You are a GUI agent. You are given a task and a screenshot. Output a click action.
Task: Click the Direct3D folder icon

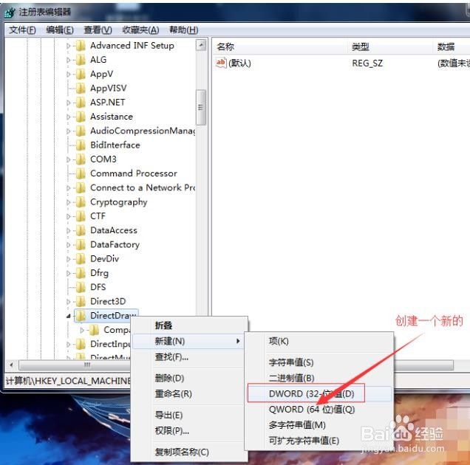click(81, 302)
